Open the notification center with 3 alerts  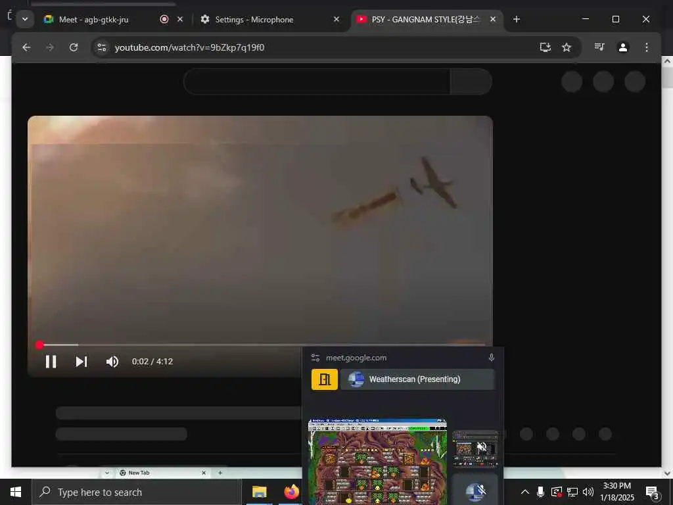(x=653, y=492)
